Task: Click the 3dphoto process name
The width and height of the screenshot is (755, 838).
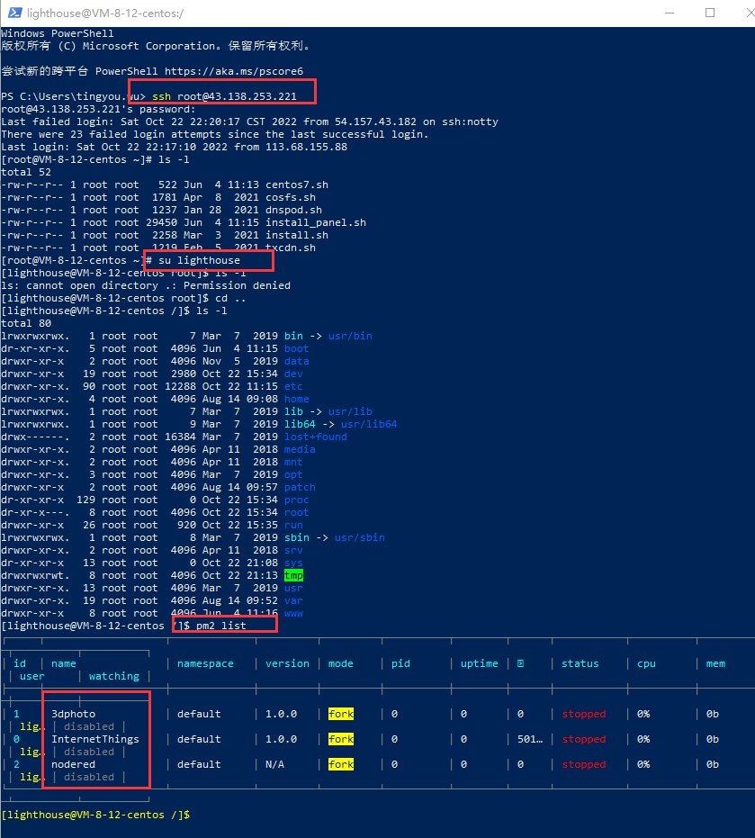Action: coord(73,714)
